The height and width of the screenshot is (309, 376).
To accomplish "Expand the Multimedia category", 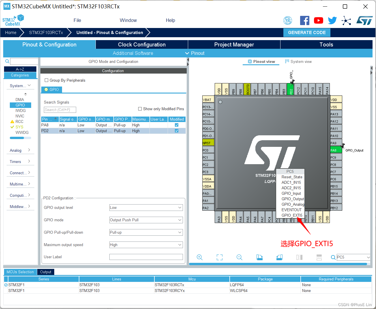I will 20,184.
